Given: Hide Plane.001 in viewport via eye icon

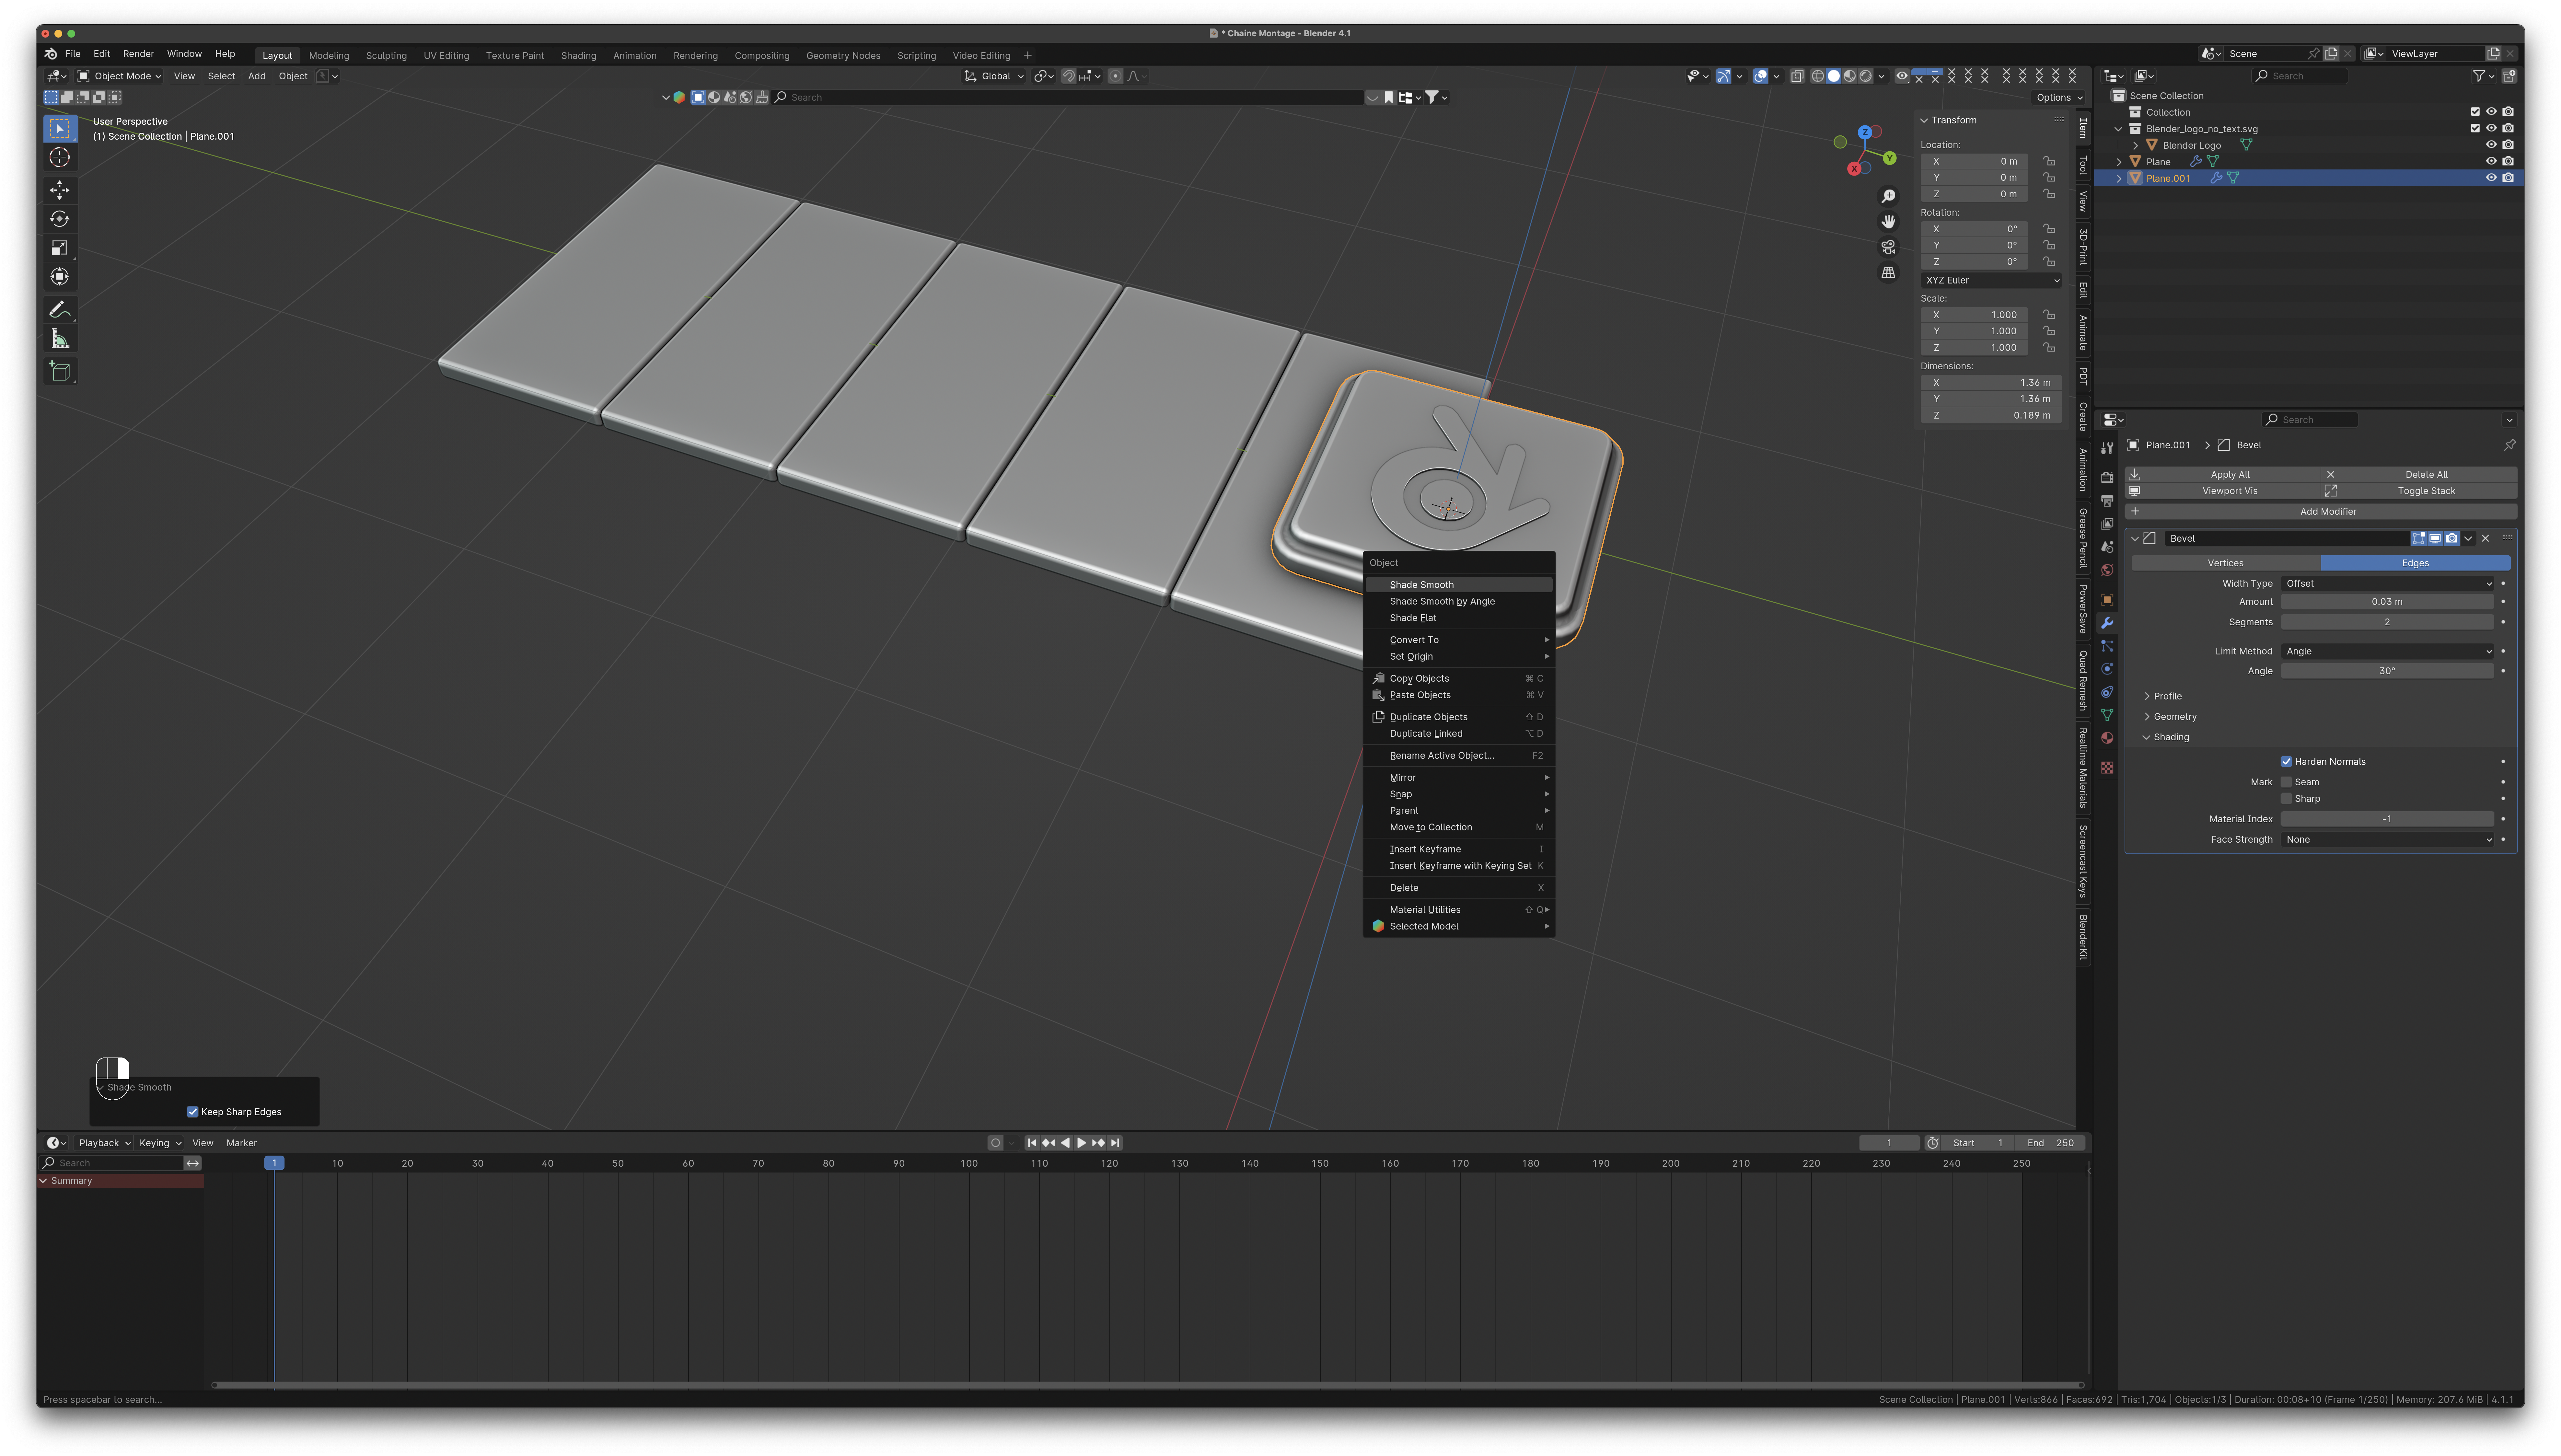Looking at the screenshot, I should (2491, 178).
